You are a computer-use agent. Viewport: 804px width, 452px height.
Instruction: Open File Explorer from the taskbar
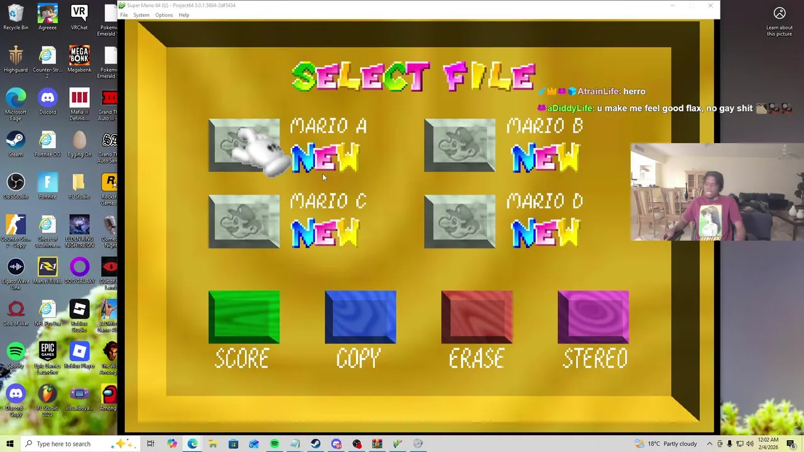pyautogui.click(x=213, y=444)
